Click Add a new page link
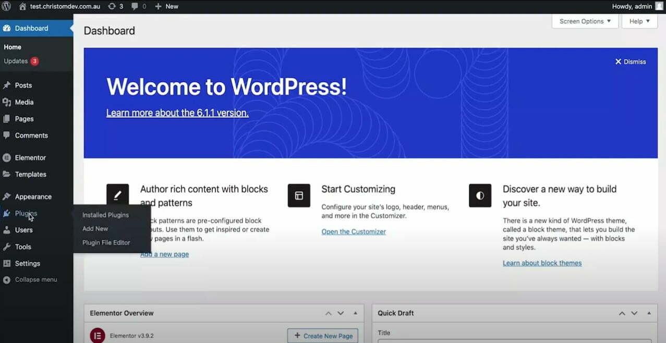The width and height of the screenshot is (666, 343). click(165, 254)
